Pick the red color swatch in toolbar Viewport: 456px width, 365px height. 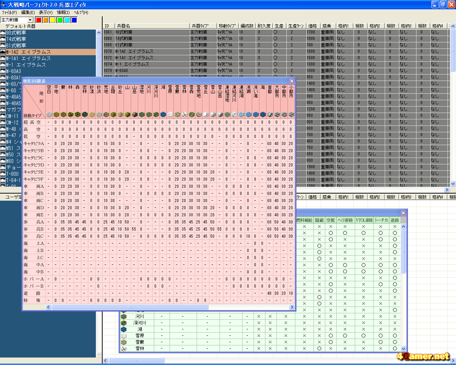pyautogui.click(x=38, y=20)
